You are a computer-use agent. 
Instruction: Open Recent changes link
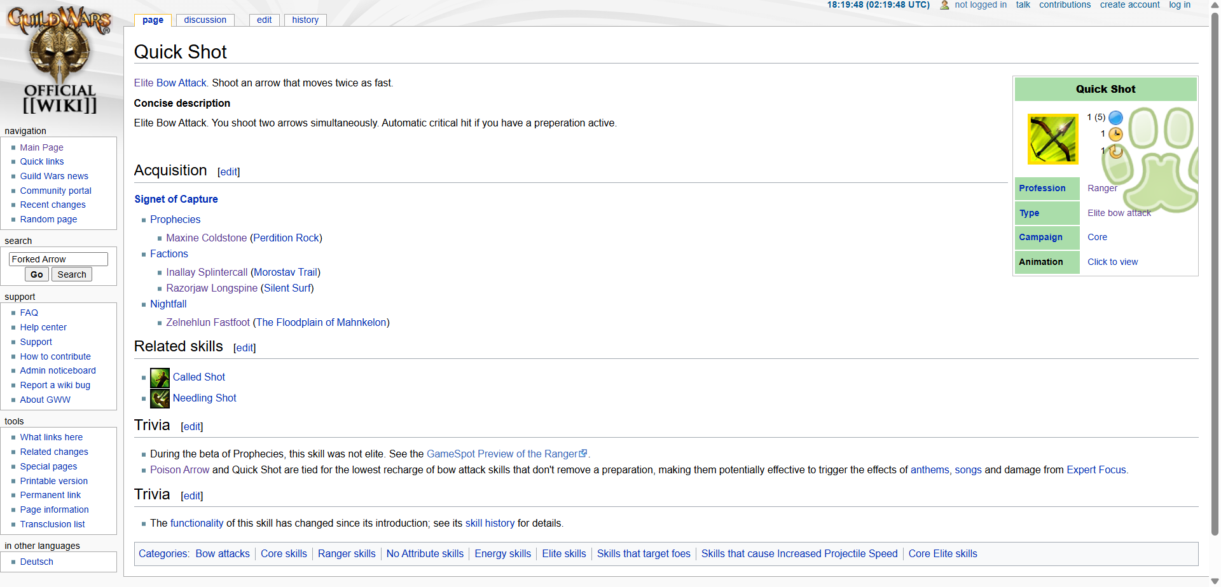click(53, 205)
